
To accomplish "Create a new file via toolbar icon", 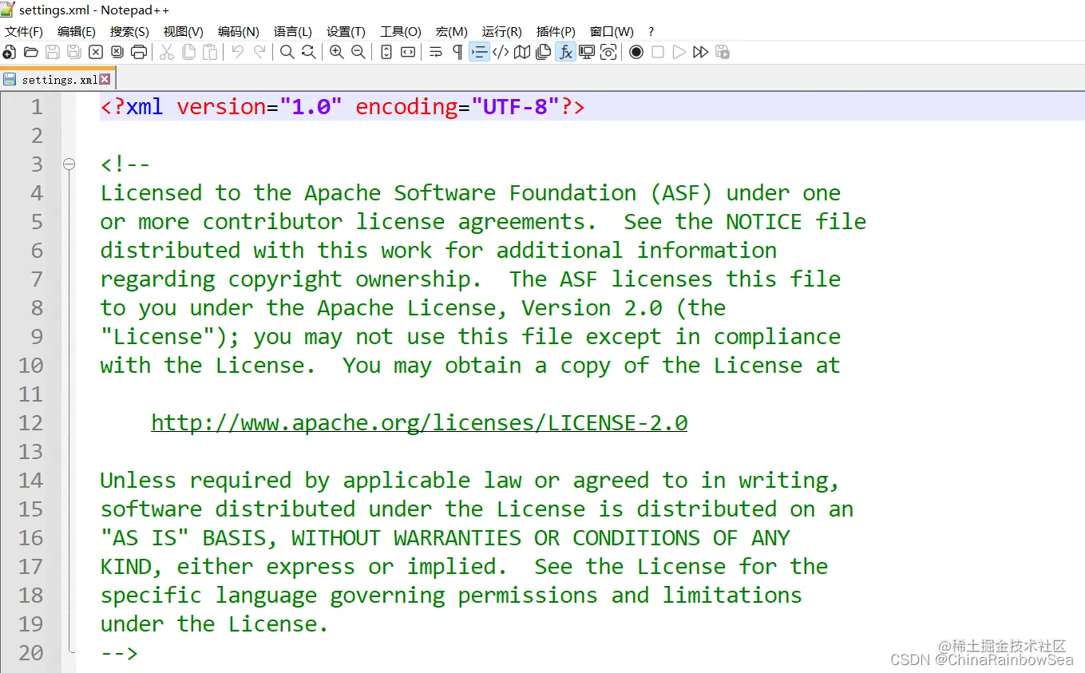I will [x=9, y=52].
